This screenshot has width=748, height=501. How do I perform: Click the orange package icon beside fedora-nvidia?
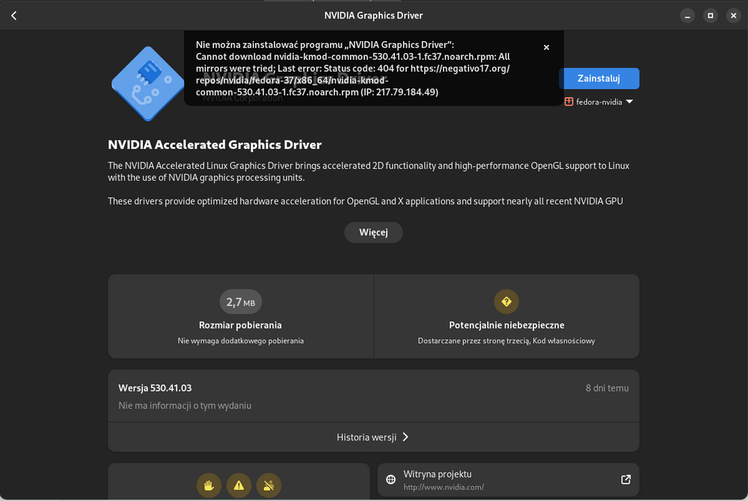click(x=569, y=102)
